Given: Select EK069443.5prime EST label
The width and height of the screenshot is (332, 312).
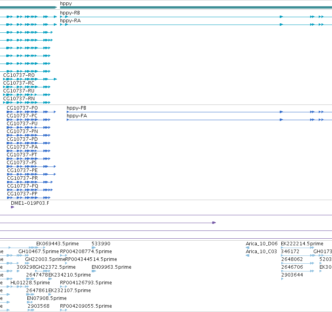Looking at the screenshot, I should 57,244.
